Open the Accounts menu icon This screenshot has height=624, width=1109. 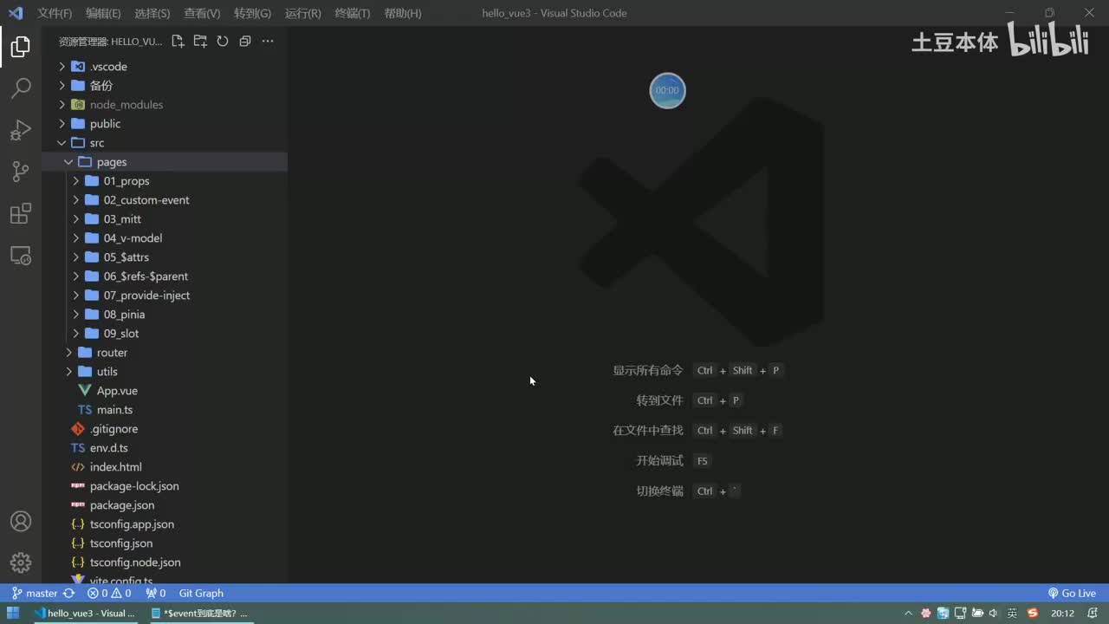coord(21,522)
